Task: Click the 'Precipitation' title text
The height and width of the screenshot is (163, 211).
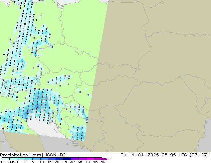Action: point(14,155)
